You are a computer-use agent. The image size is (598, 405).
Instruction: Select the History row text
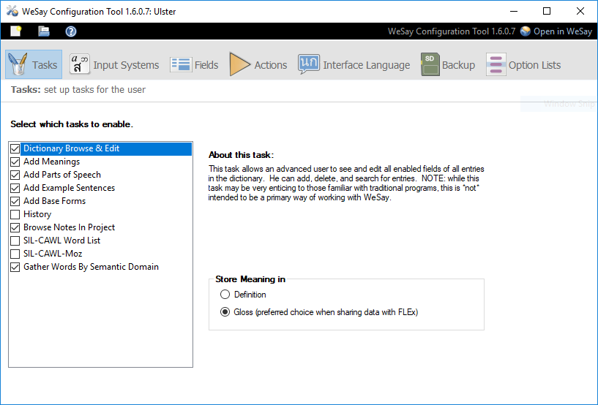tap(37, 214)
